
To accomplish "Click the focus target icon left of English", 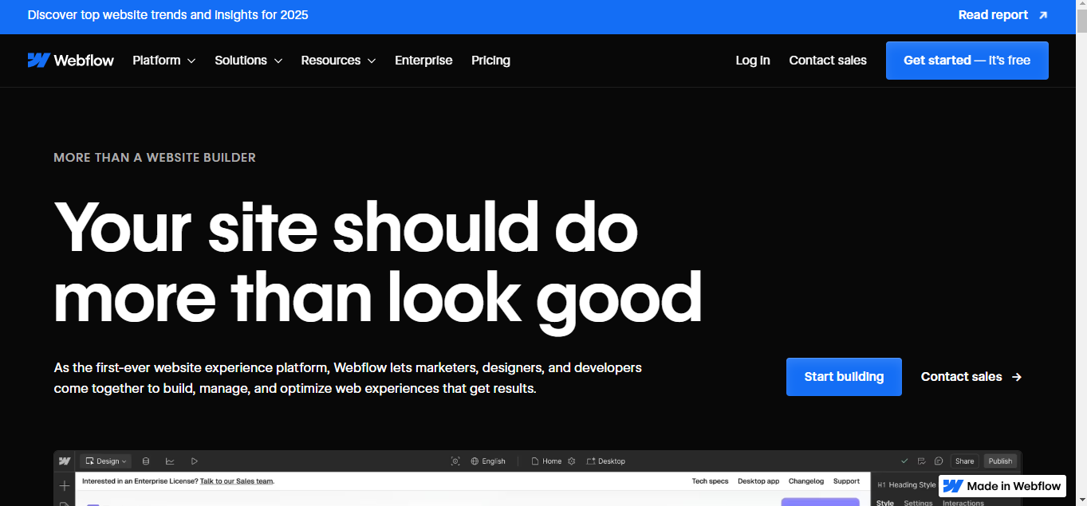I will pos(455,461).
